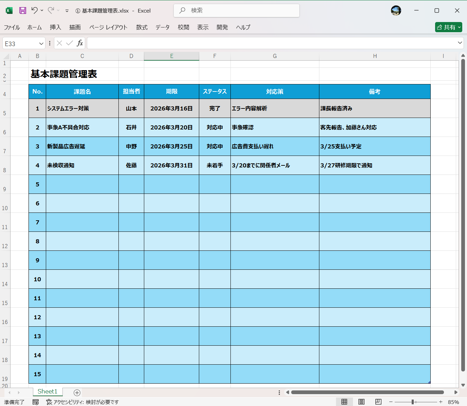Click inside the formula bar
467x406 pixels.
238,43
